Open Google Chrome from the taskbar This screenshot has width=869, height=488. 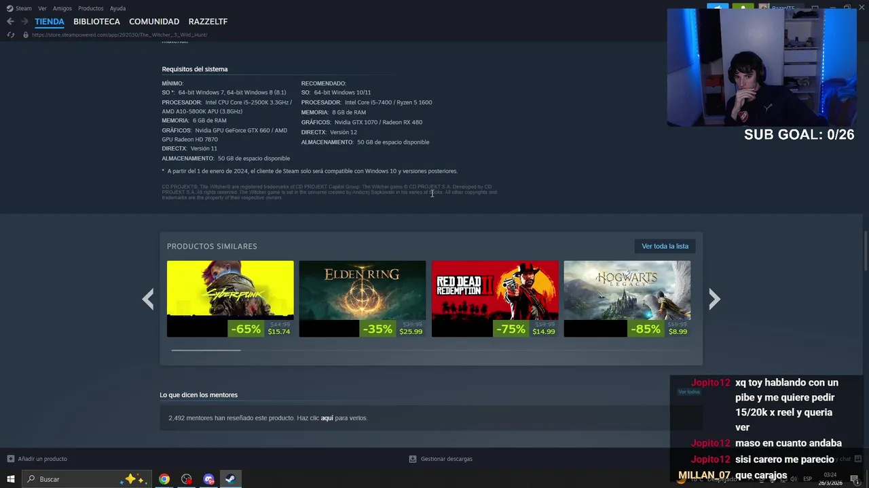pyautogui.click(x=164, y=479)
